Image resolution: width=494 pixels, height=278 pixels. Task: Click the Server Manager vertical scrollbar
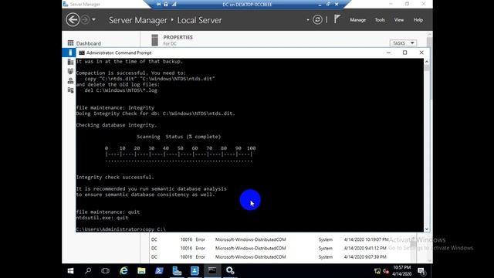tap(429, 68)
